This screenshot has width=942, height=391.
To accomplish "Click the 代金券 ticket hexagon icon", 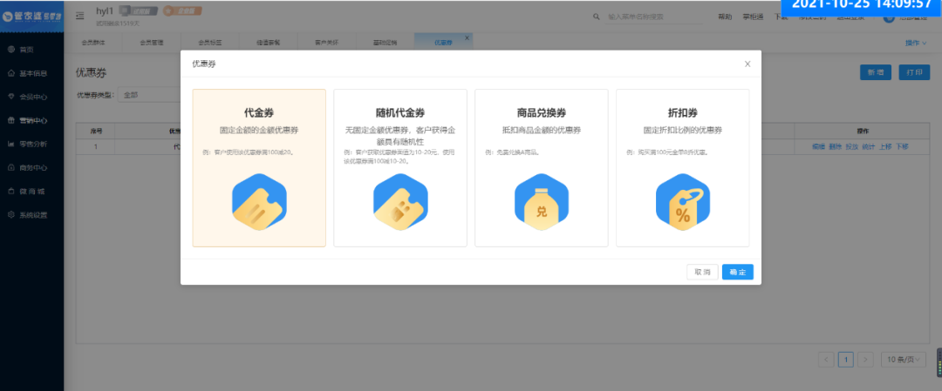I will (259, 201).
